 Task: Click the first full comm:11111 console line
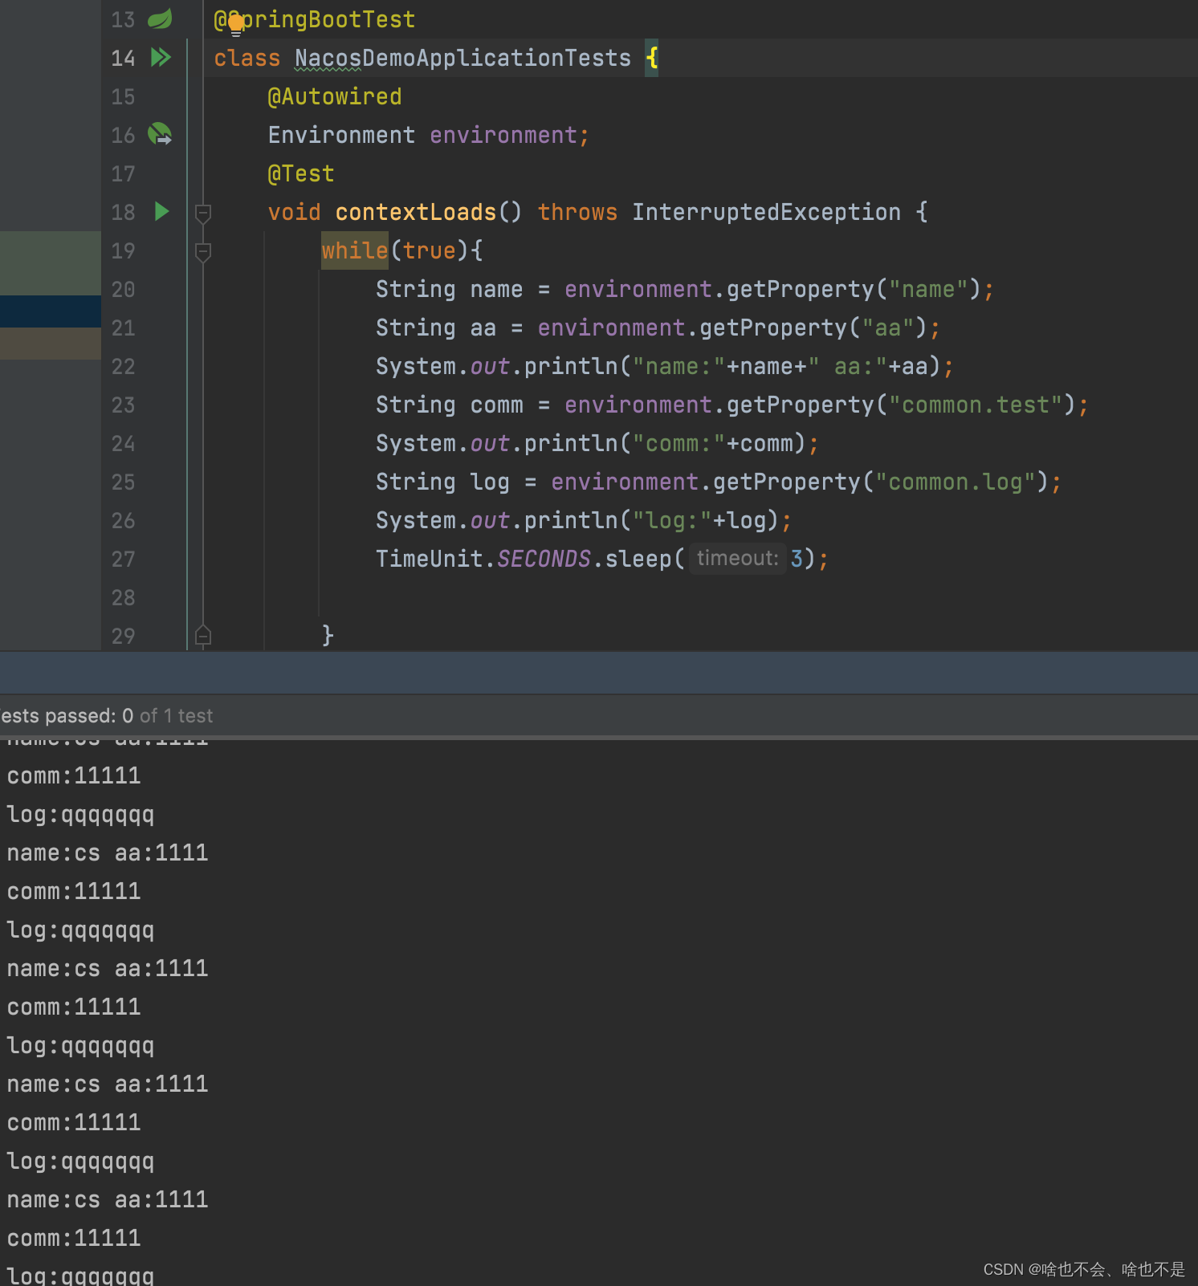click(x=74, y=775)
